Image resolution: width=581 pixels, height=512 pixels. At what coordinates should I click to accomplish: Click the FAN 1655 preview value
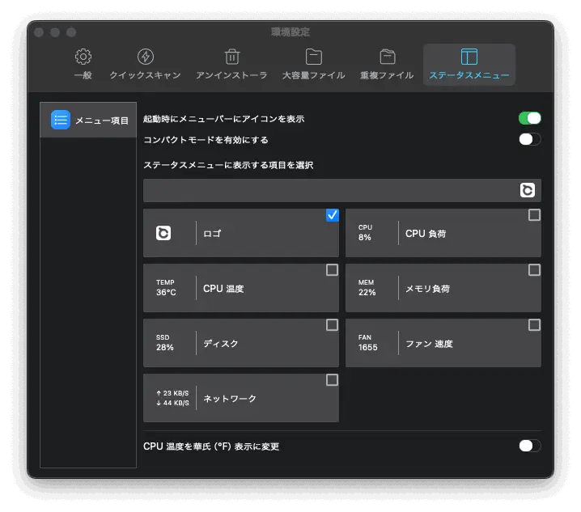tap(367, 343)
